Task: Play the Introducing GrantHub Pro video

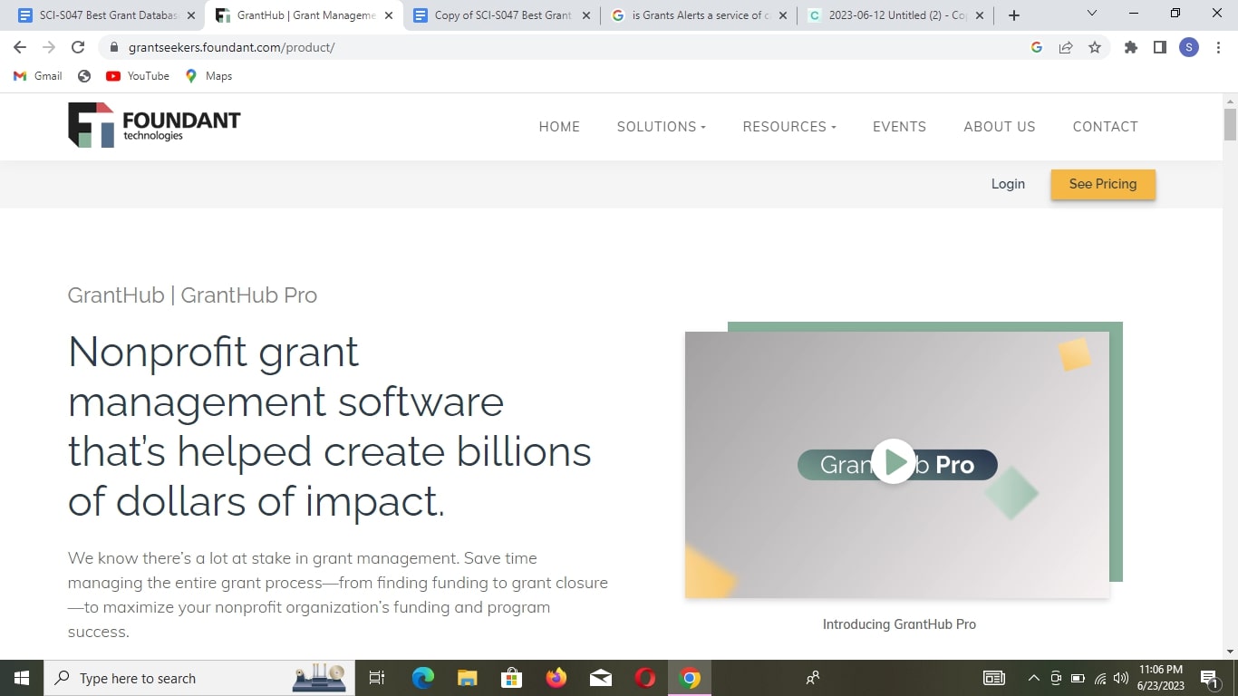Action: tap(895, 461)
